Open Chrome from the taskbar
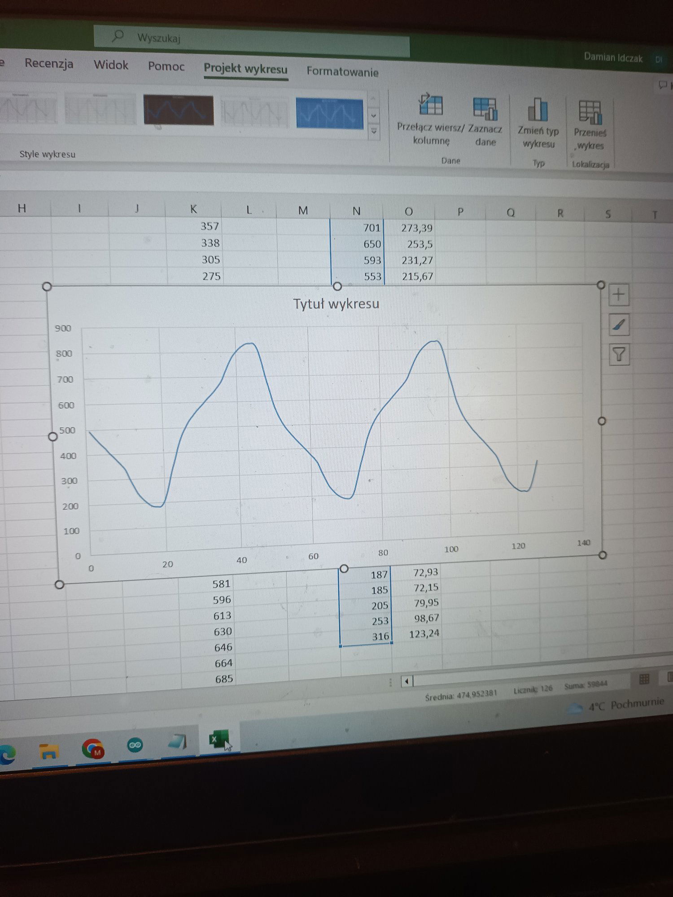This screenshot has width=673, height=897. (x=93, y=749)
